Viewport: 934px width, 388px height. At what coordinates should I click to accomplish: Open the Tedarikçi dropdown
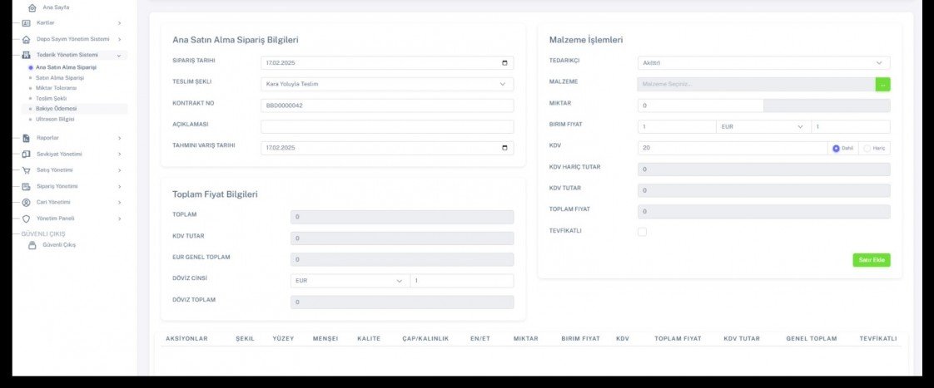(x=879, y=62)
